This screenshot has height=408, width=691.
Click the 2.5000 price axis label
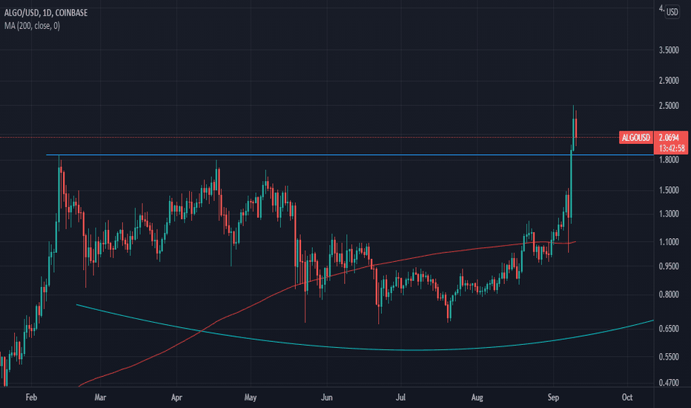click(669, 106)
